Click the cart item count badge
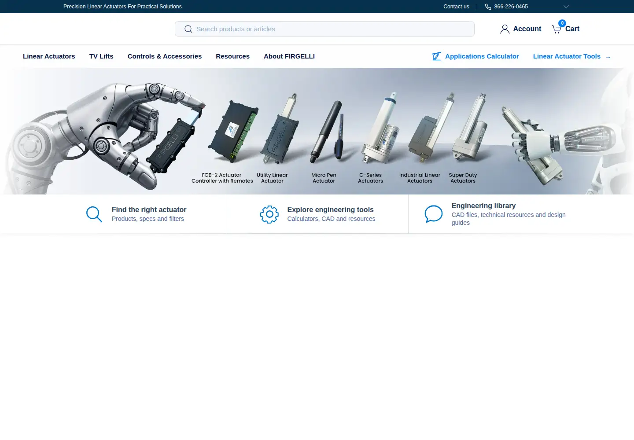Screen dimensions: 634x440 562,23
